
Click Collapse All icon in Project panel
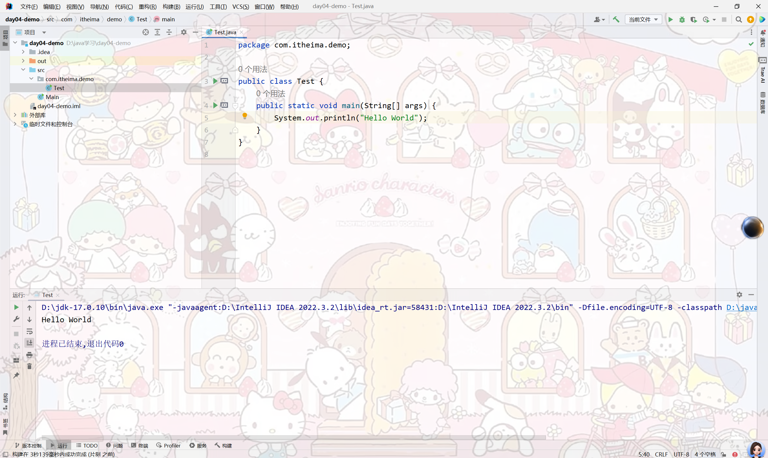click(x=169, y=32)
